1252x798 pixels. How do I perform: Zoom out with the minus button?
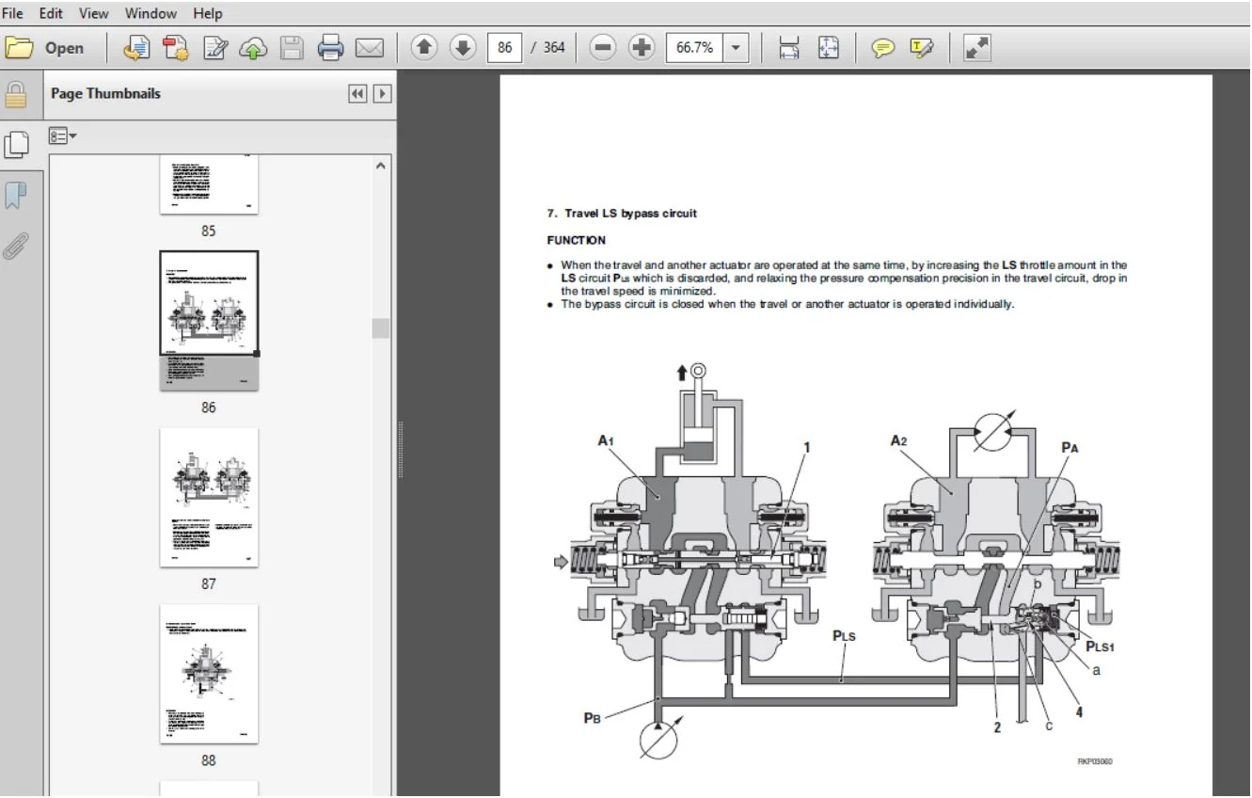tap(603, 48)
